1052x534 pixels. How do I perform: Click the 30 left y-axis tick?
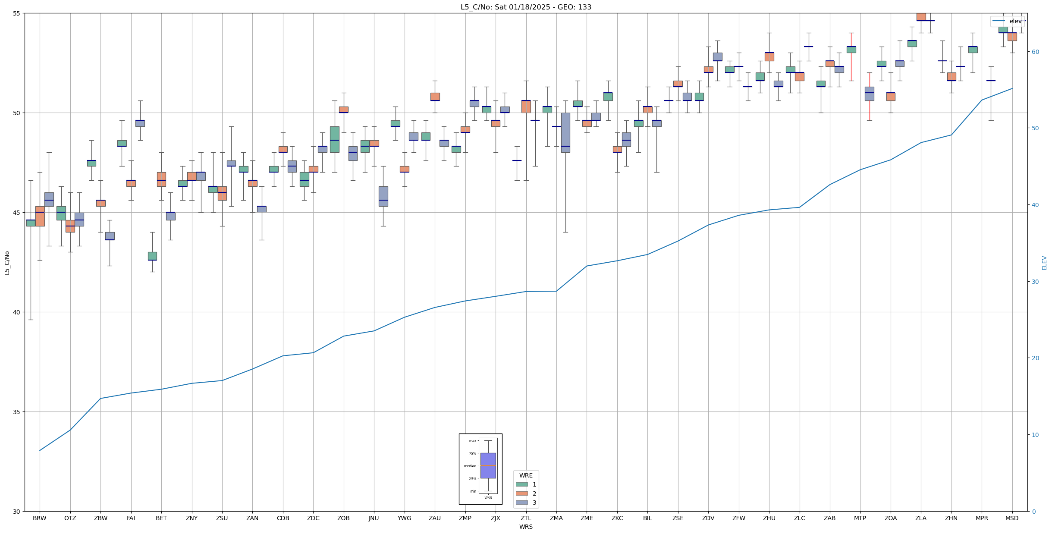click(x=17, y=512)
